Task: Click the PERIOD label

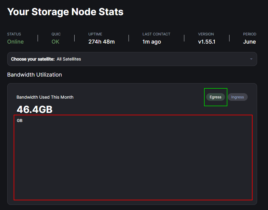Action: [x=250, y=34]
